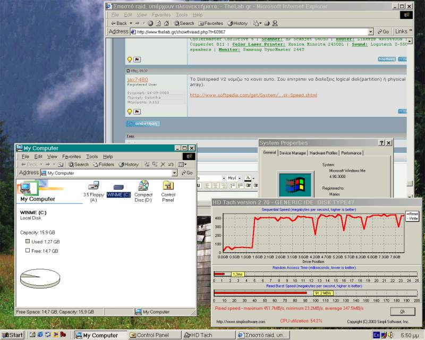This screenshot has height=340, width=425.
Task: Select the General tab in System Properties
Action: pyautogui.click(x=269, y=152)
